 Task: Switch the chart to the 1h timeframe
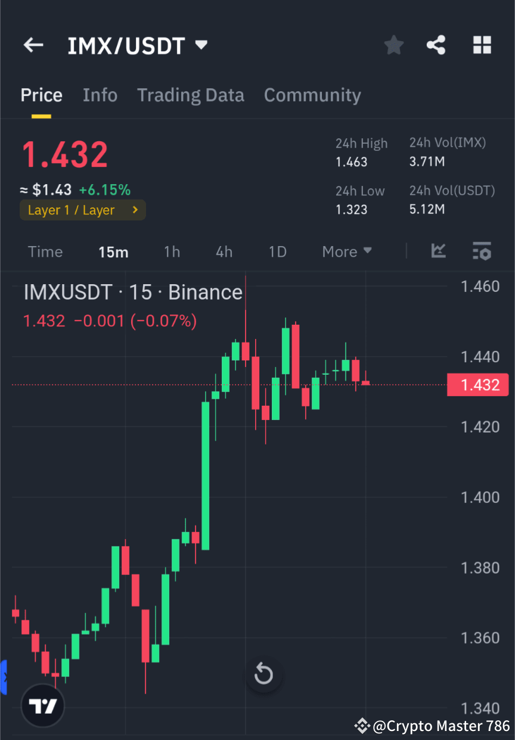(x=172, y=251)
